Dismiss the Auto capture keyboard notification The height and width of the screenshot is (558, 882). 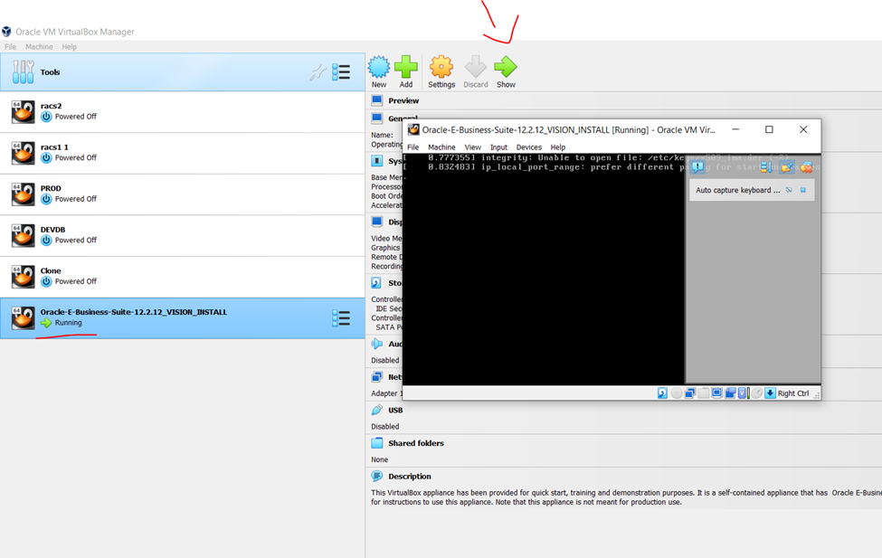coord(803,190)
